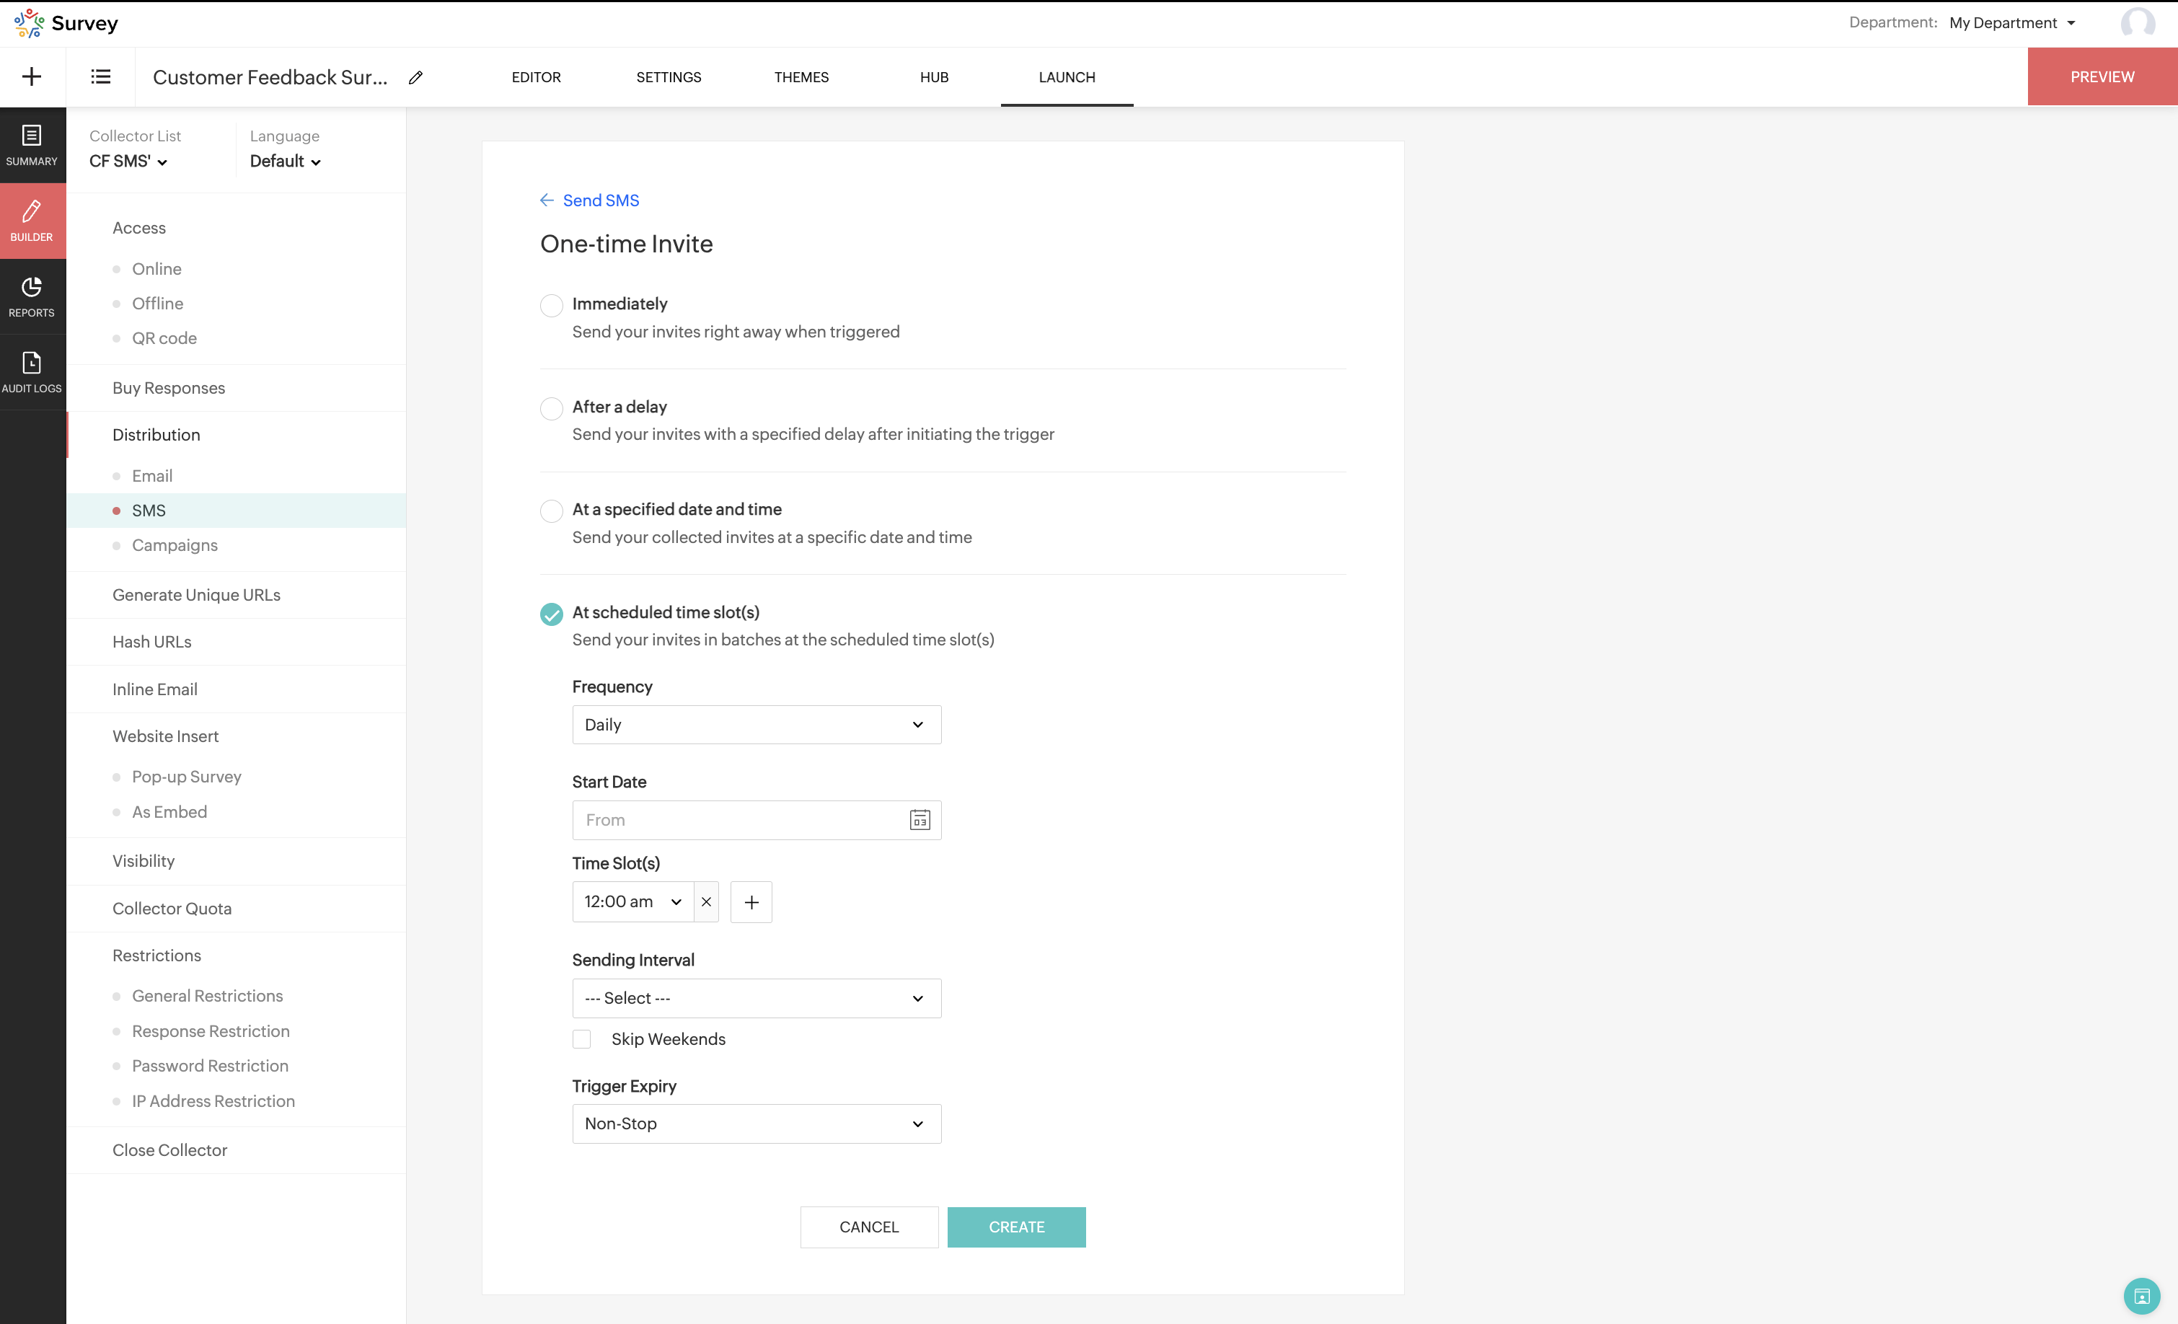
Task: Open the survey list icon
Action: [101, 77]
